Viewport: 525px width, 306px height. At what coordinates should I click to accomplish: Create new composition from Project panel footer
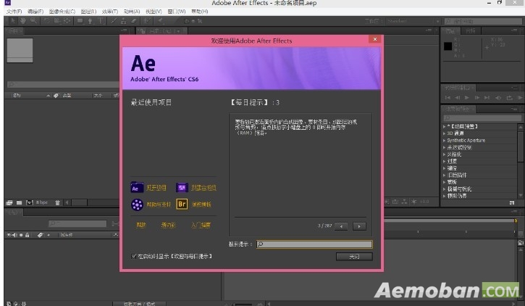[x=30, y=202]
